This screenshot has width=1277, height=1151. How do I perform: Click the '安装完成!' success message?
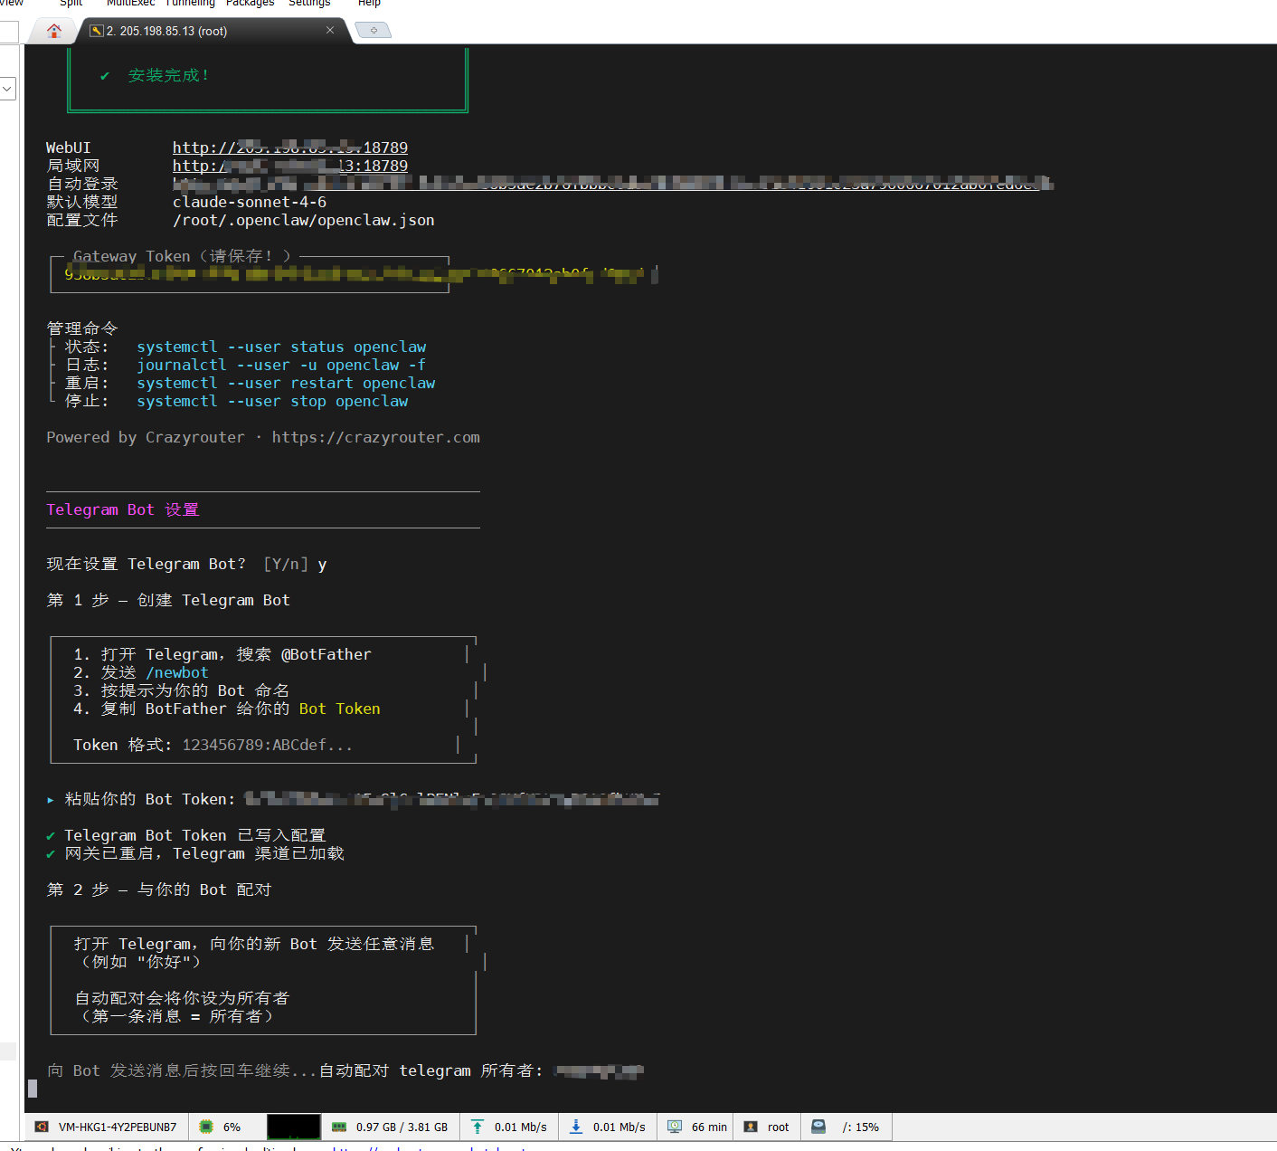[x=168, y=75]
